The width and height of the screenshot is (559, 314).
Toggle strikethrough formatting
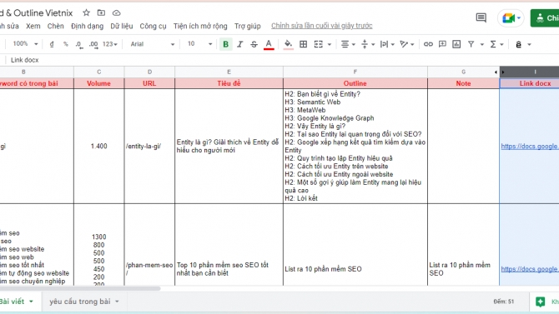(x=254, y=44)
